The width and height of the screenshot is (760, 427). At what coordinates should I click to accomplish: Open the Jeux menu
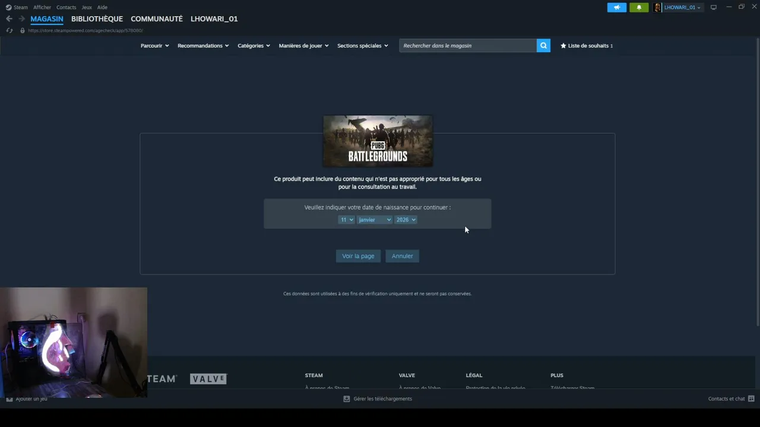[x=87, y=7]
